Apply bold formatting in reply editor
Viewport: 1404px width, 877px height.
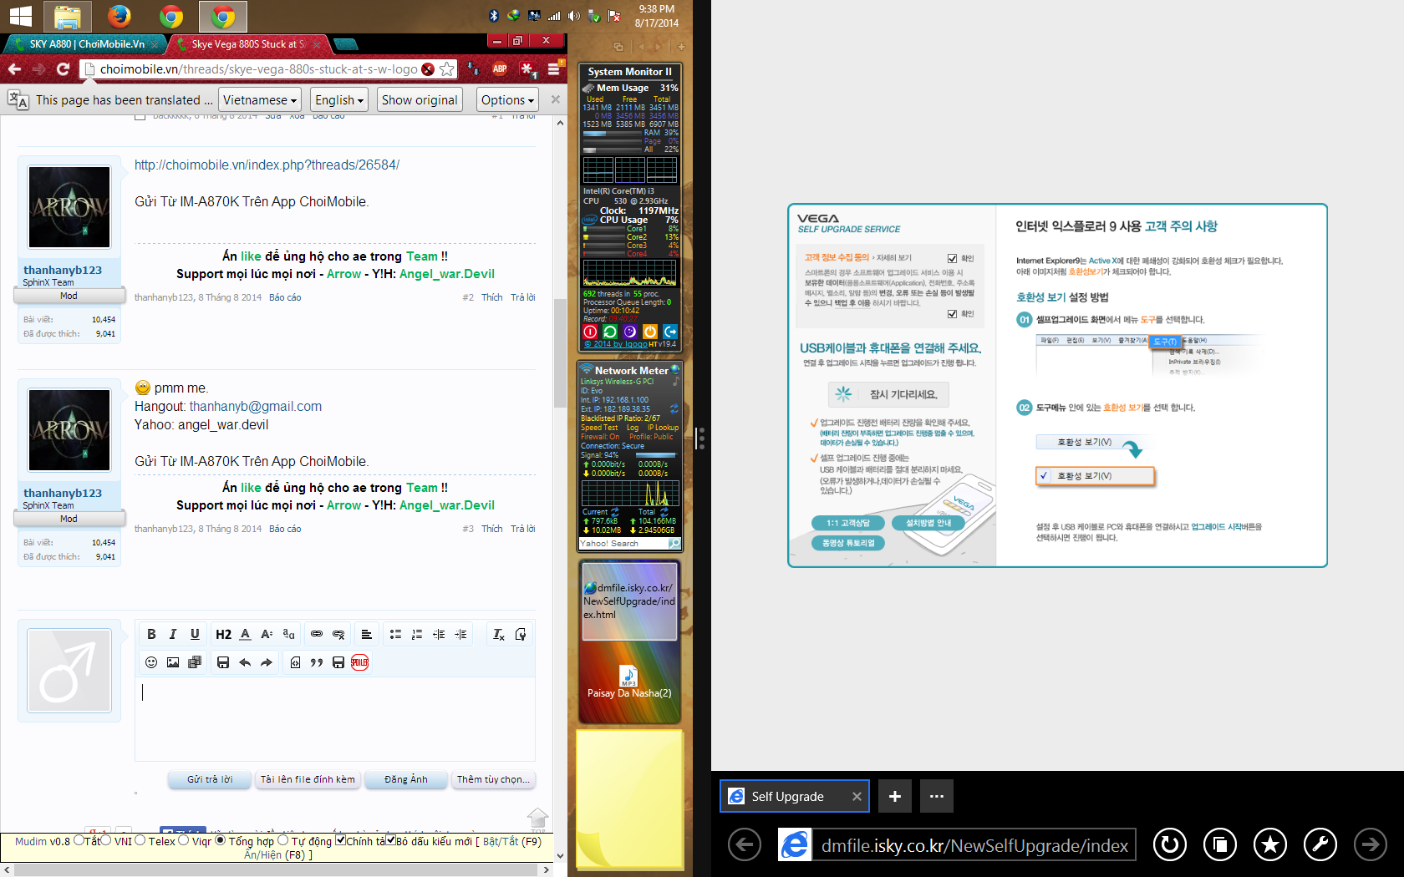coord(151,635)
